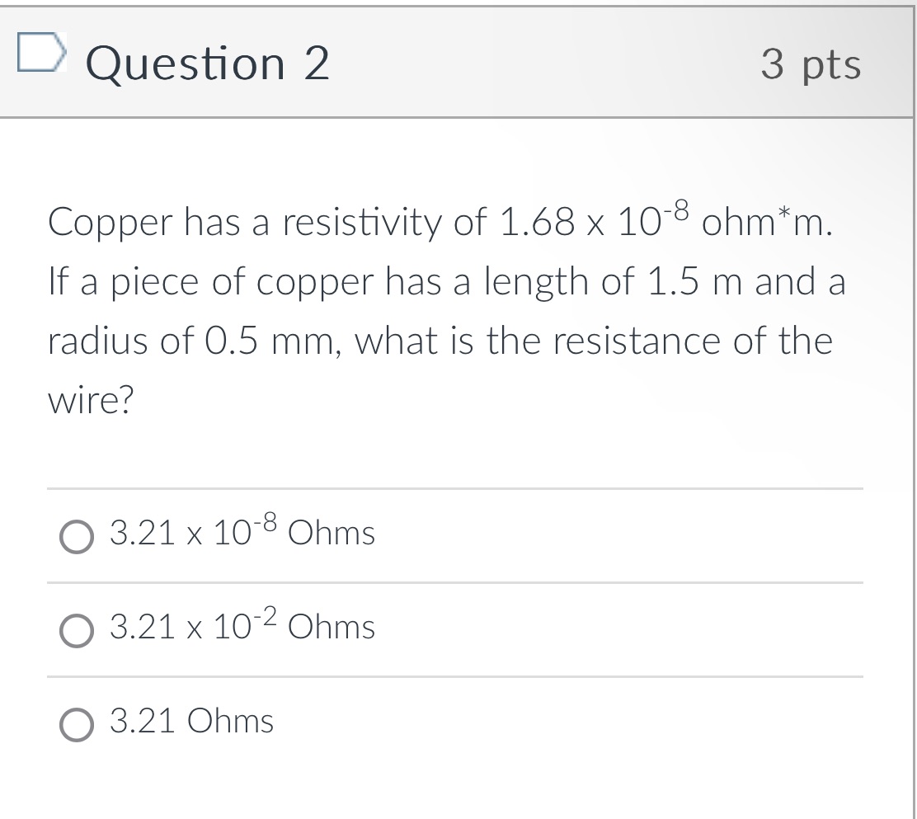The width and height of the screenshot is (917, 819).
Task: Click the question prompt paragraph about copper
Action: click(x=445, y=309)
